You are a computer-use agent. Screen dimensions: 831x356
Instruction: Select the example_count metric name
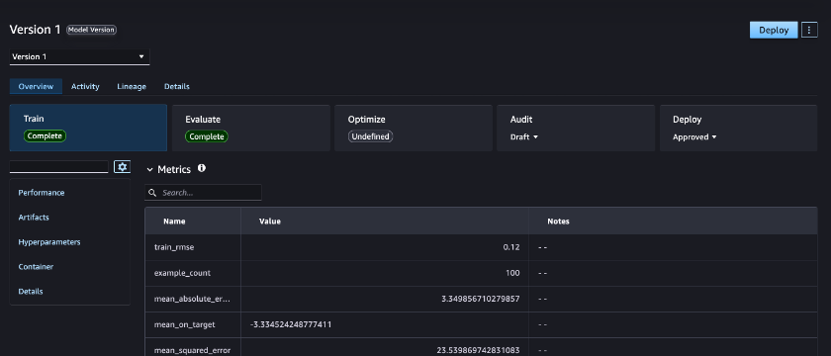tap(182, 273)
